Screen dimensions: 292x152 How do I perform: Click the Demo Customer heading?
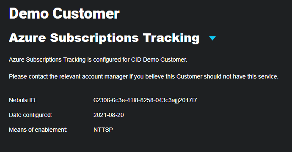[x=64, y=14]
